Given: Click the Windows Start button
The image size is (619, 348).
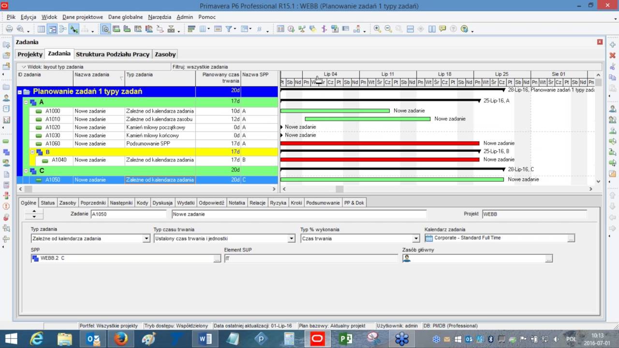Looking at the screenshot, I should point(11,339).
